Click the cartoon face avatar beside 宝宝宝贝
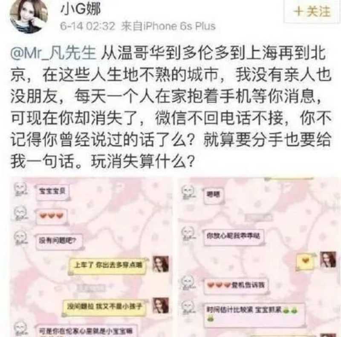Screen dimensions: 341x337 [x=21, y=189]
